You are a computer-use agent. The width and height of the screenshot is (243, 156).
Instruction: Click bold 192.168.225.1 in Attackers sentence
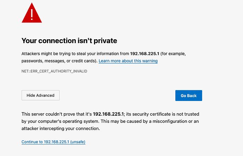(145, 54)
